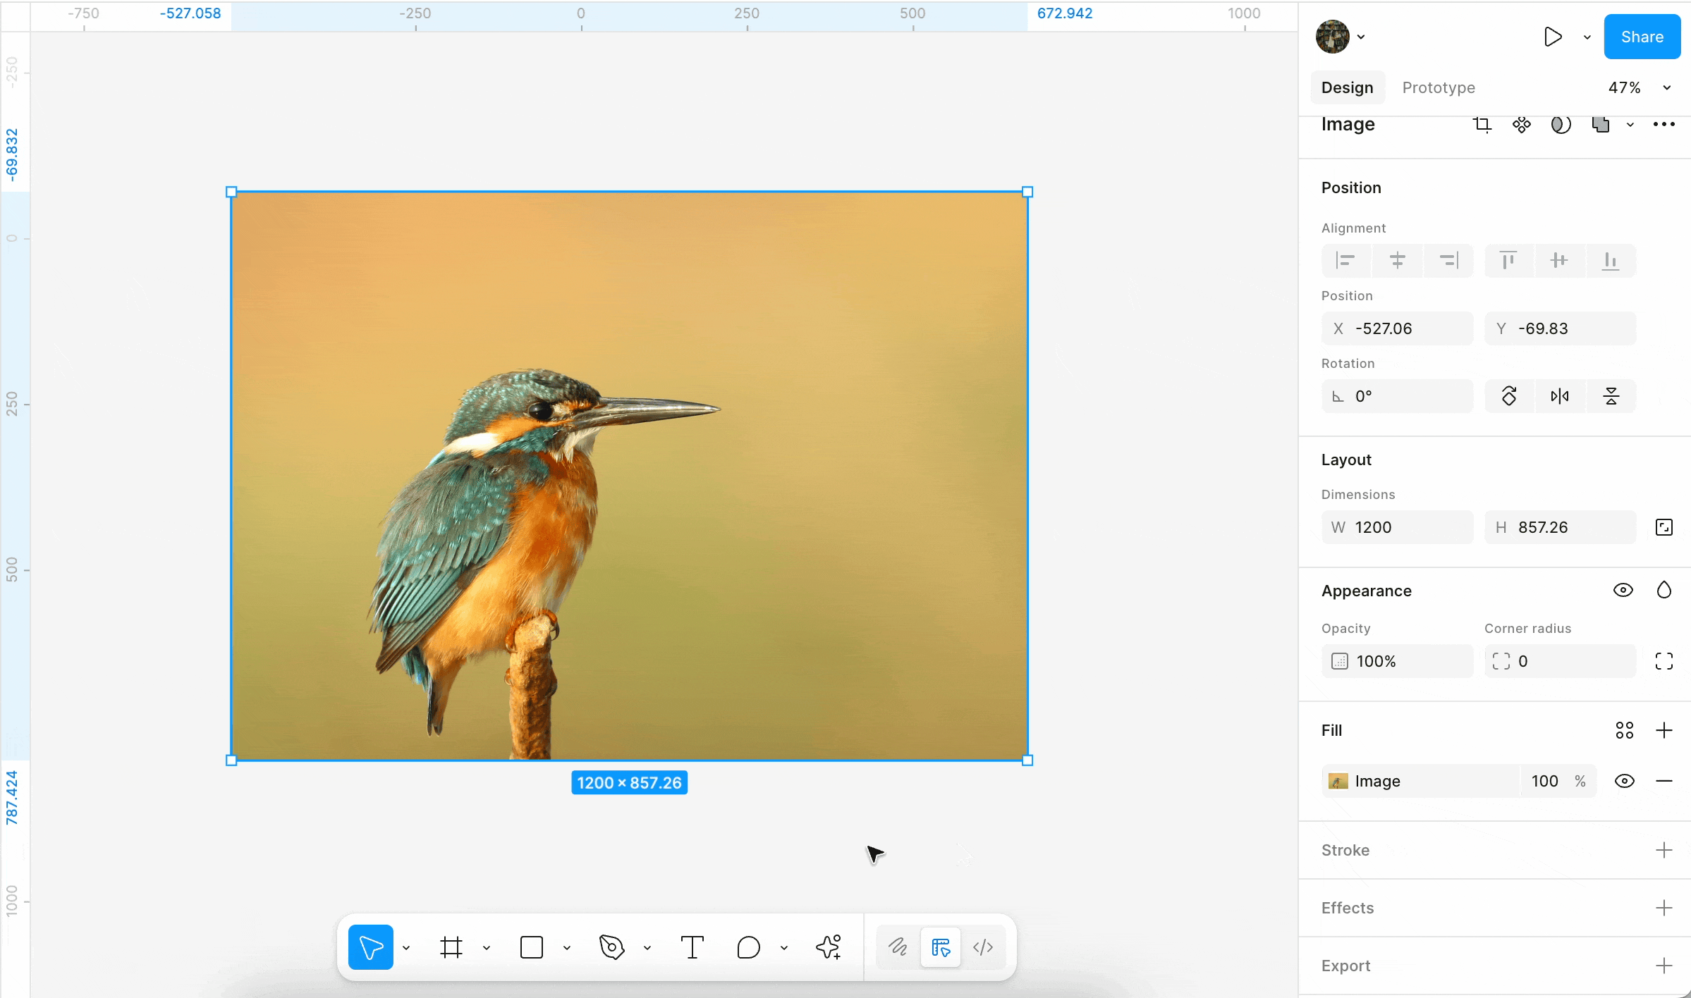Align left
Viewport: 1691px width, 998px height.
pyautogui.click(x=1345, y=261)
